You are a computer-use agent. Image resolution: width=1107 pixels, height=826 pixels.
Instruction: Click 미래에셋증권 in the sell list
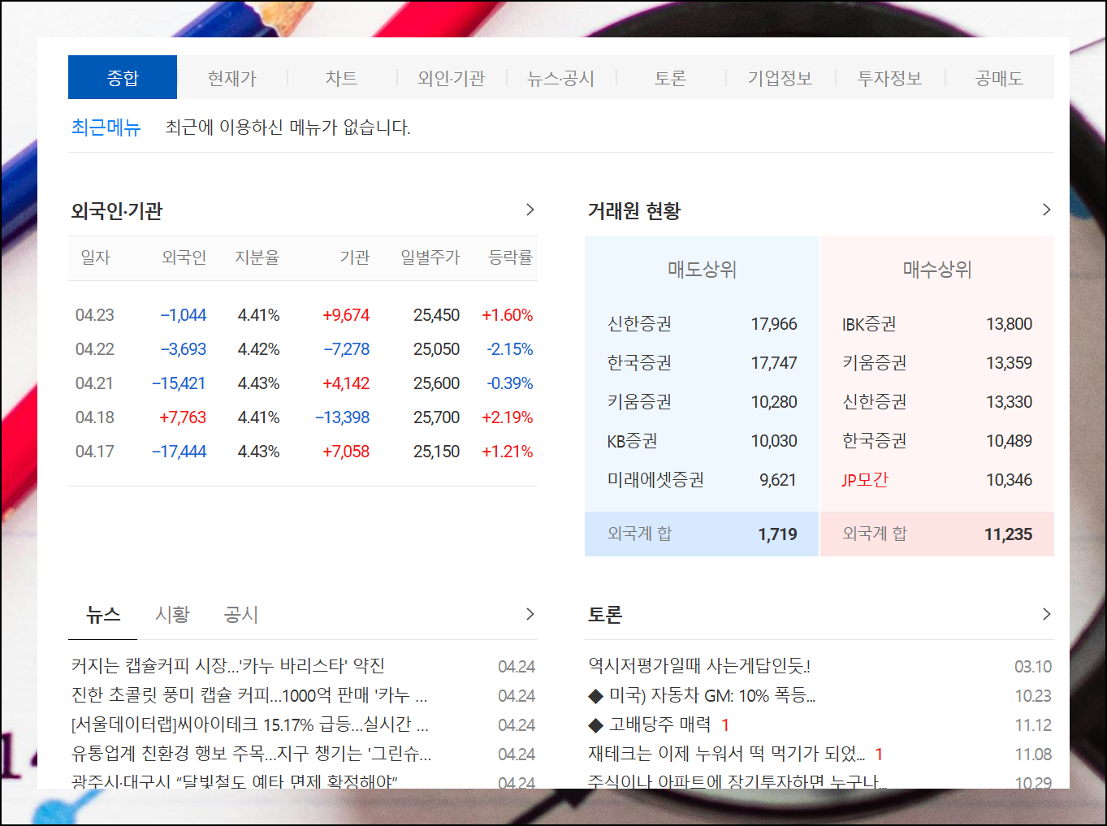655,480
